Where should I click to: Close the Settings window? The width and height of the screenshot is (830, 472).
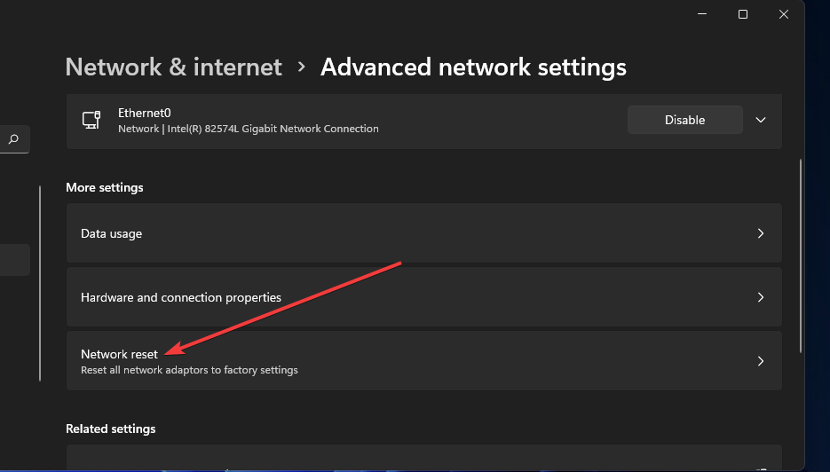point(784,14)
